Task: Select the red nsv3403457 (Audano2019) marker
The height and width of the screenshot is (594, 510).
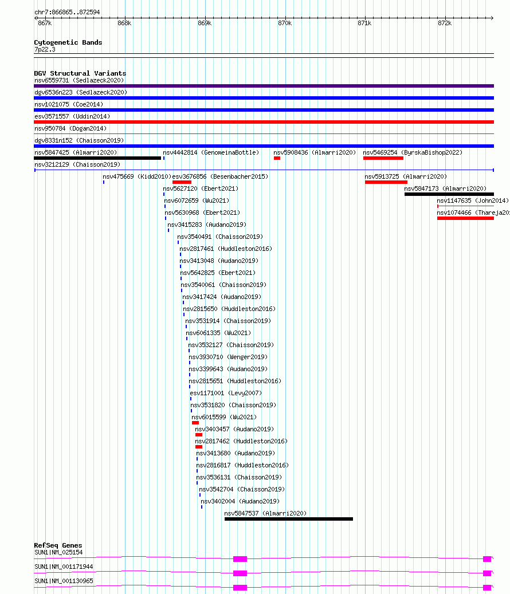Action: 199,435
